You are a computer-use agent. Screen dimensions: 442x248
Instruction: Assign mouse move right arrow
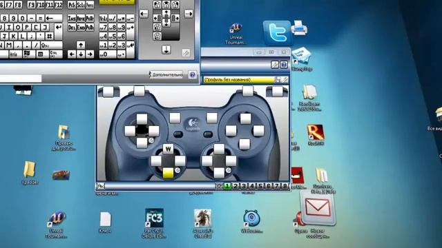click(x=189, y=14)
